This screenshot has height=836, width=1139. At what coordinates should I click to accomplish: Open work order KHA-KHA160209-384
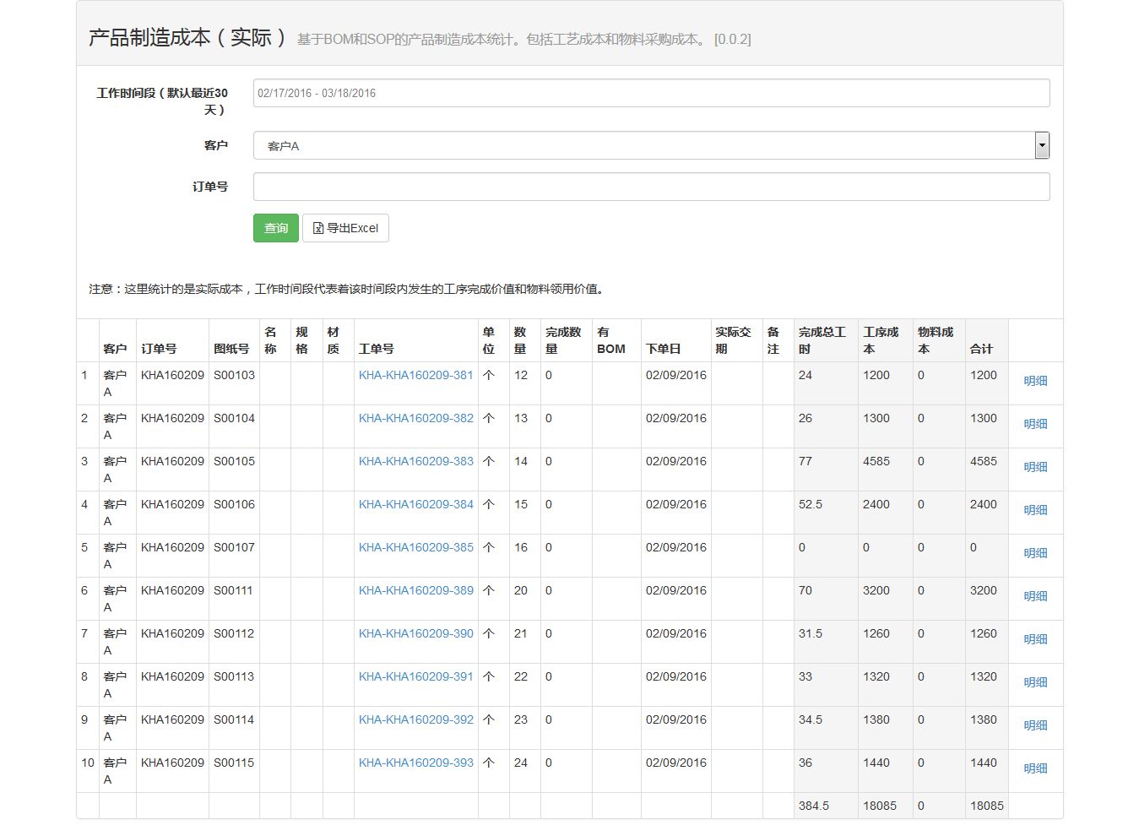(x=415, y=504)
